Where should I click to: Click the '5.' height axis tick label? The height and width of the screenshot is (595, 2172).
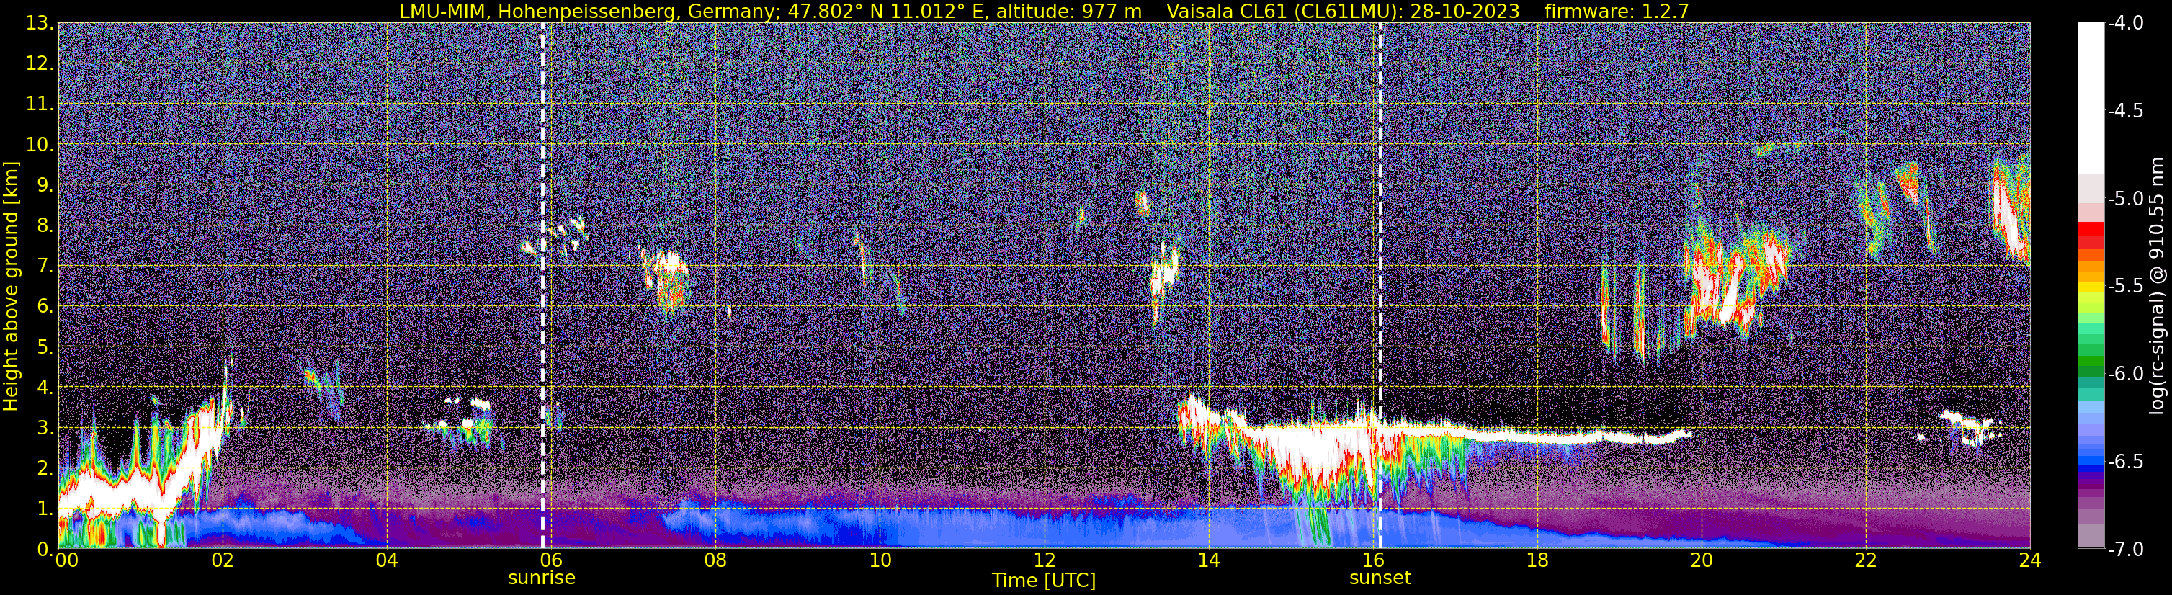pos(45,347)
